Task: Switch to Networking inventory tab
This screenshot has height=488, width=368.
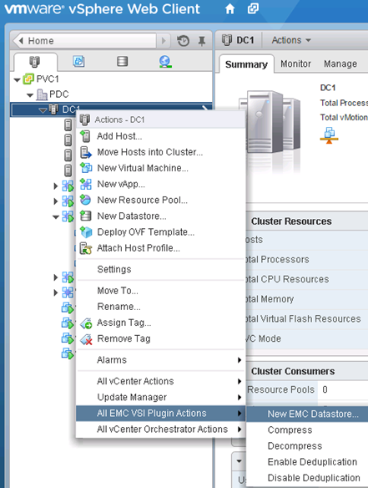Action: pyautogui.click(x=165, y=62)
